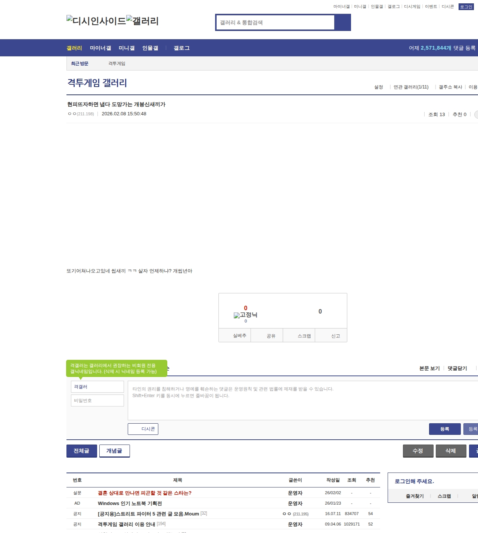Open the 이벤트 top link
Viewport: 478px width, 533px height.
(431, 7)
